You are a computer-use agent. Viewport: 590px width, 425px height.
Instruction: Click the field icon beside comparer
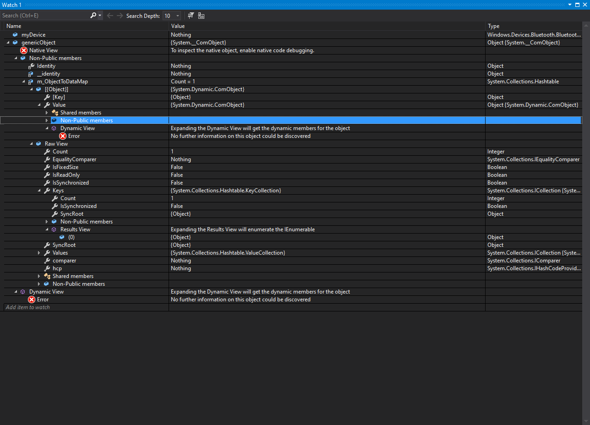point(47,261)
